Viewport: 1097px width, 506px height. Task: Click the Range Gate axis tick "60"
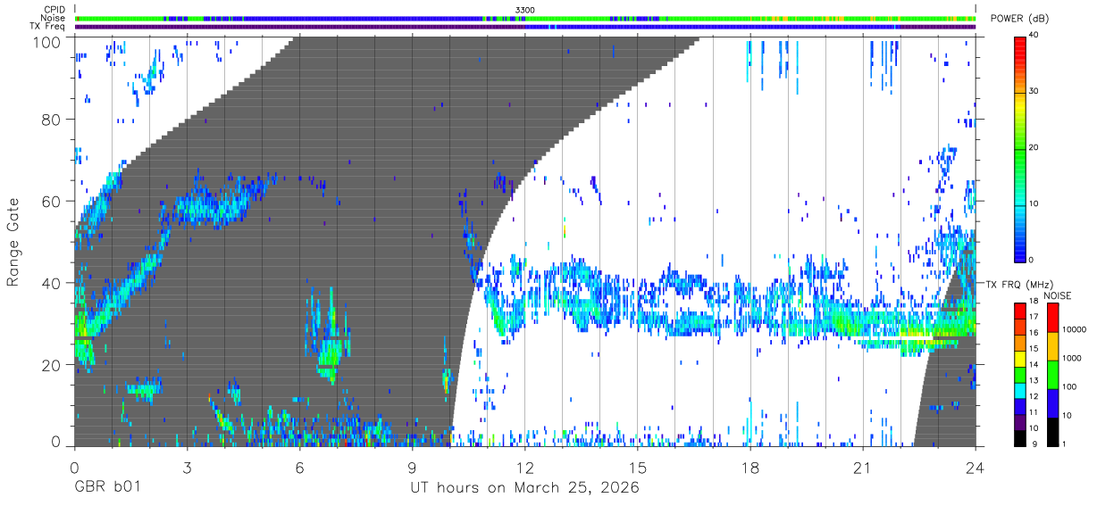click(x=51, y=201)
